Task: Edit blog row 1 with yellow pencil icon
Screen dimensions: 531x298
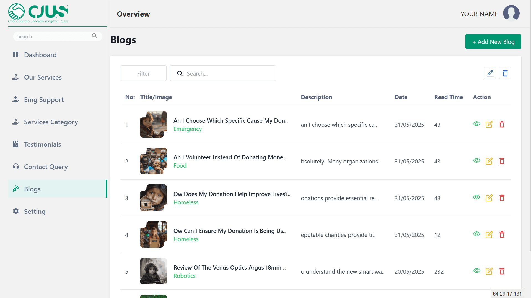Action: coord(489,125)
